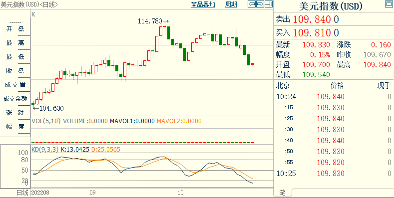Screen dimensions: 394x198
Task: Select 成交金额 in the left sidebar
Action: click(15, 99)
